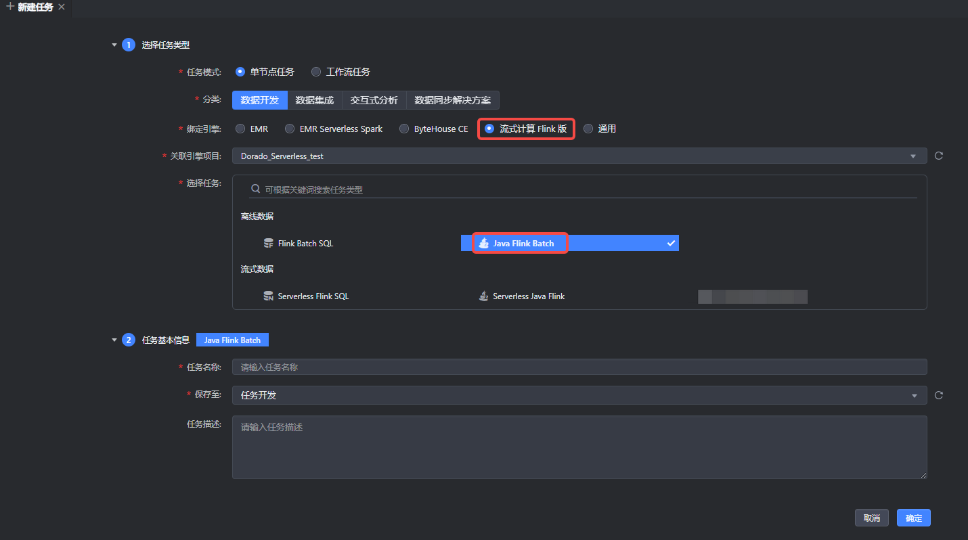Switch to 交互式分析 category tab
The width and height of the screenshot is (968, 540).
click(x=374, y=100)
